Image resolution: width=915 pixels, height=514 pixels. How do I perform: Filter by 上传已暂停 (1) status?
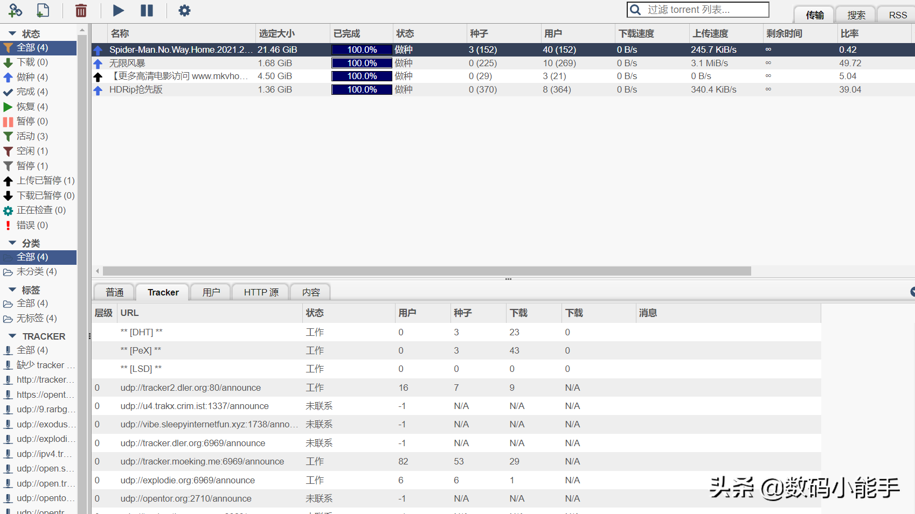click(38, 181)
